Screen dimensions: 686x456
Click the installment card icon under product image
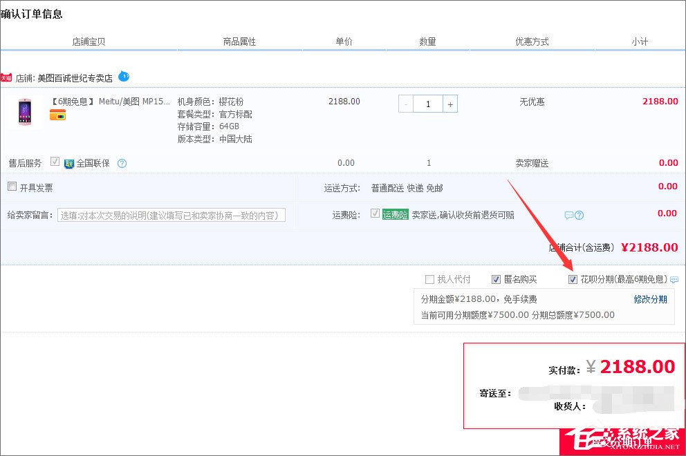[x=57, y=115]
